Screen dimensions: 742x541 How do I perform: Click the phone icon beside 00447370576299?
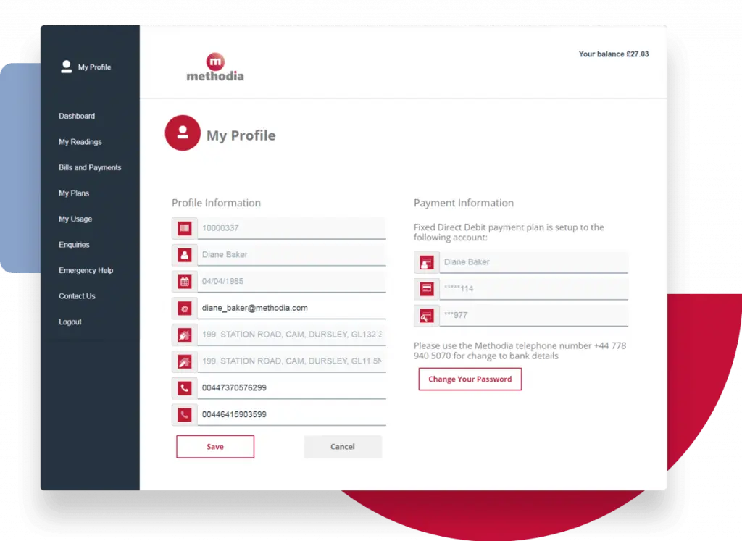tap(185, 388)
